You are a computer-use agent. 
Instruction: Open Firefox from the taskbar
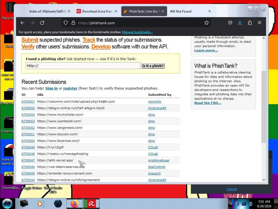(75, 204)
